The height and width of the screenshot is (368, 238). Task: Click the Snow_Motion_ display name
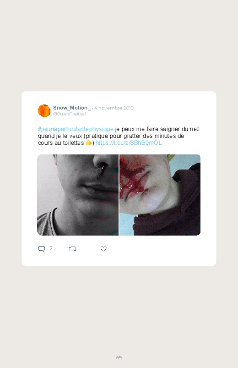pyautogui.click(x=72, y=108)
